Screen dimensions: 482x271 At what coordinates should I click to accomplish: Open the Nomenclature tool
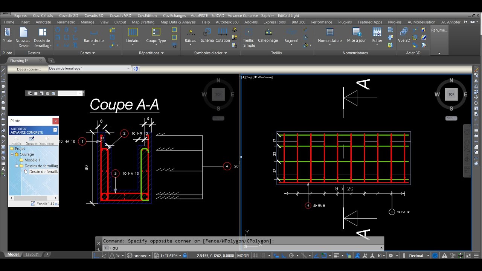pos(330,37)
